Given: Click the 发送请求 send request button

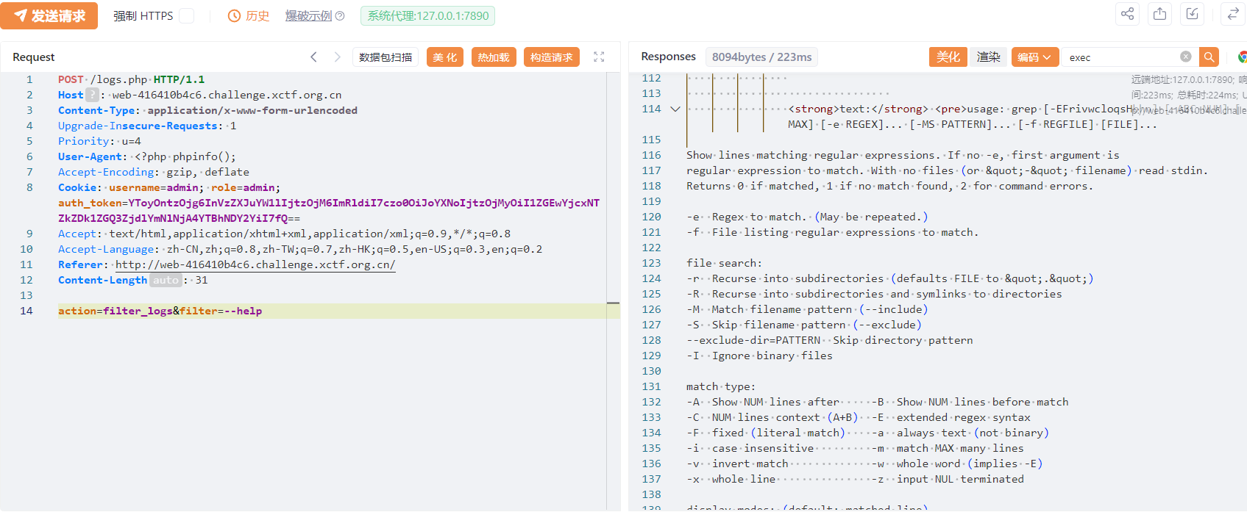Looking at the screenshot, I should tap(49, 15).
